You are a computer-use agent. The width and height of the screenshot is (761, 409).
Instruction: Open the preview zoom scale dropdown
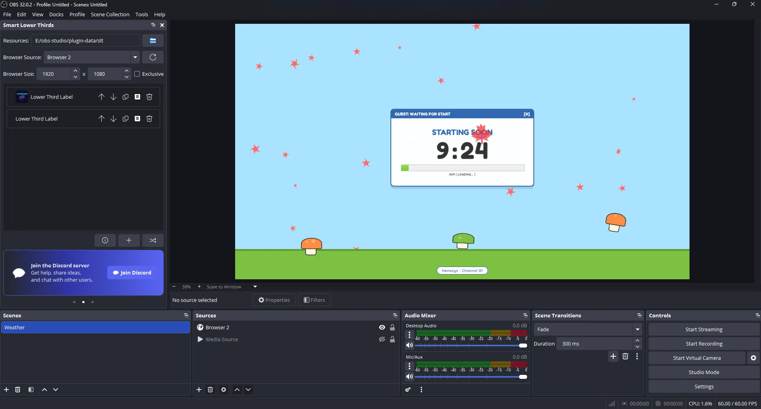coord(255,286)
